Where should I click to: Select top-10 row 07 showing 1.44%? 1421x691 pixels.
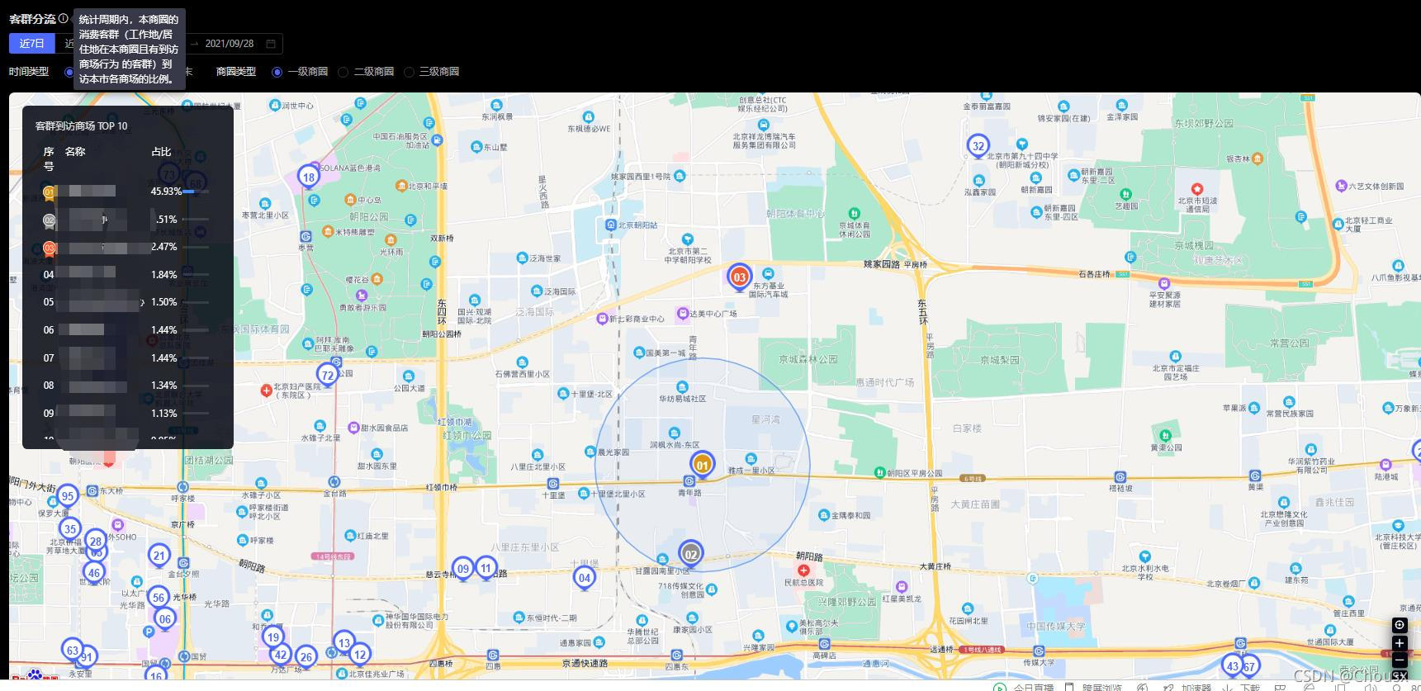pos(126,358)
